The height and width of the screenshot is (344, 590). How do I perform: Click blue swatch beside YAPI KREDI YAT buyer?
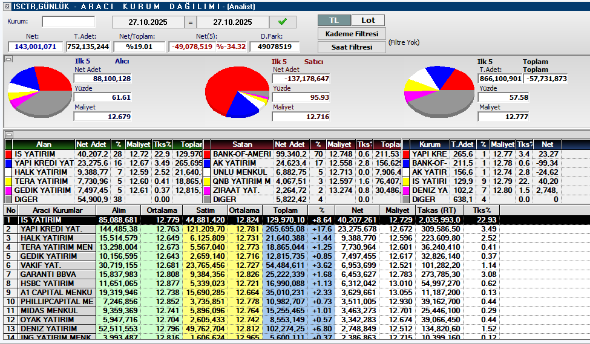(8, 163)
